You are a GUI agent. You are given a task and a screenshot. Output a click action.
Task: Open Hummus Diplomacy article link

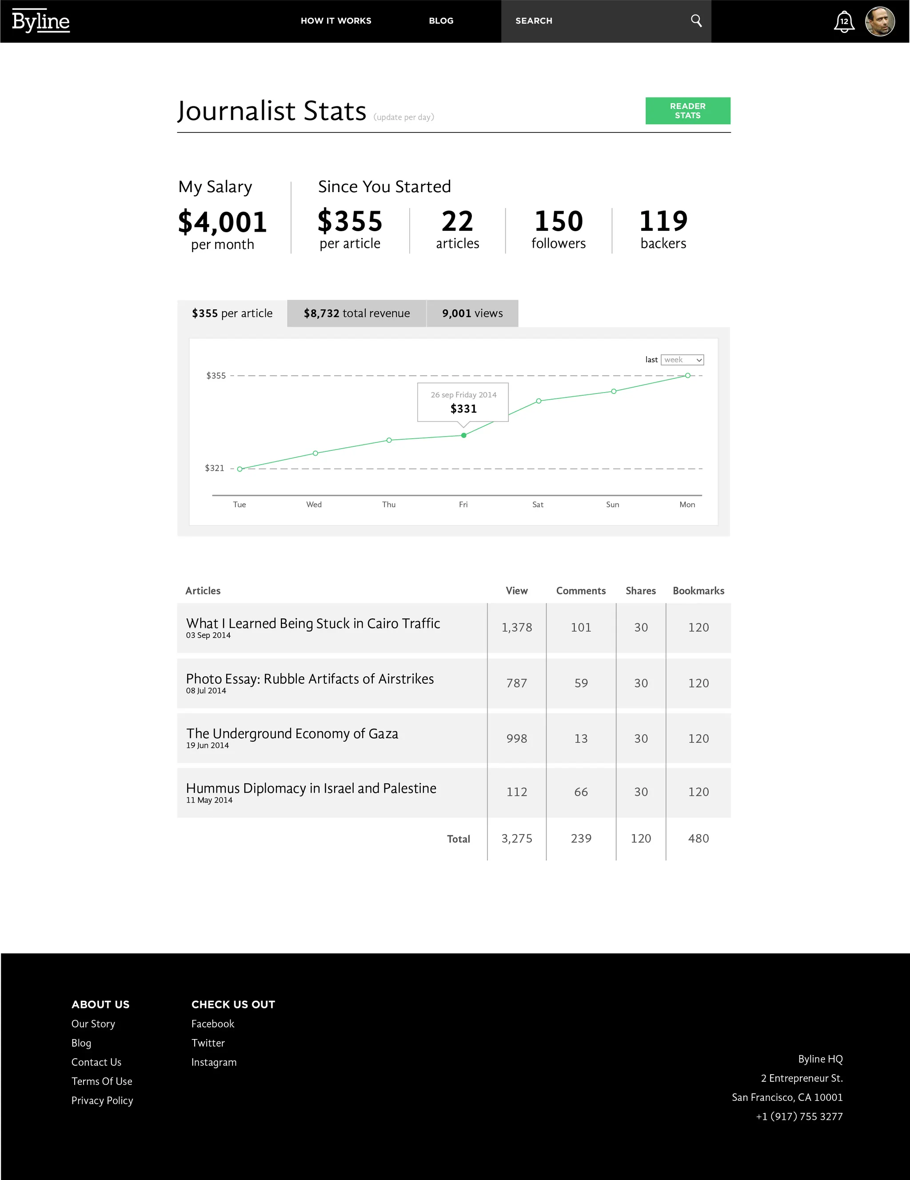coord(311,788)
